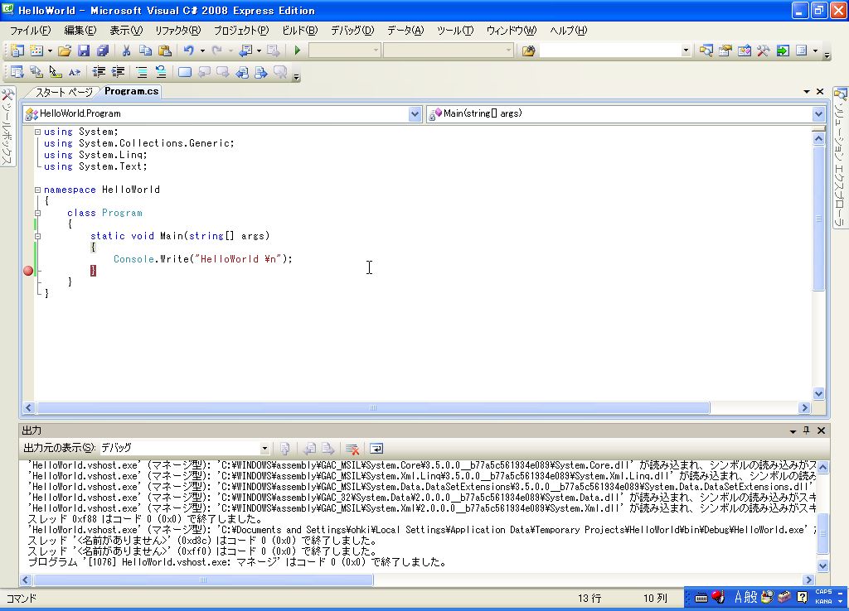Switch to the スタート ページ tab

[x=64, y=93]
